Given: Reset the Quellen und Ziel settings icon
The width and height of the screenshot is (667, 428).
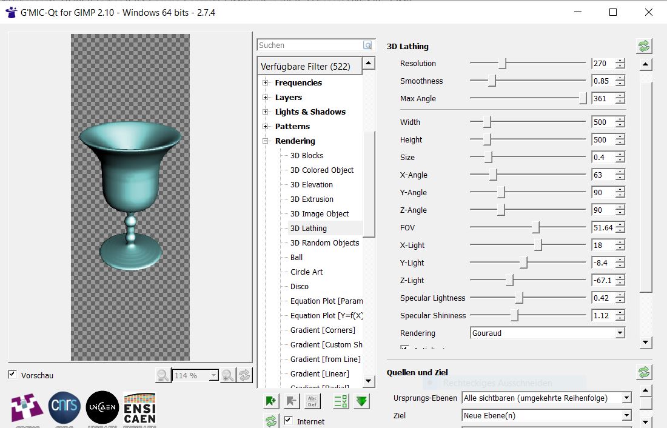Looking at the screenshot, I should pos(644,372).
